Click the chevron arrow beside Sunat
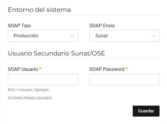 pyautogui.click(x=154, y=36)
